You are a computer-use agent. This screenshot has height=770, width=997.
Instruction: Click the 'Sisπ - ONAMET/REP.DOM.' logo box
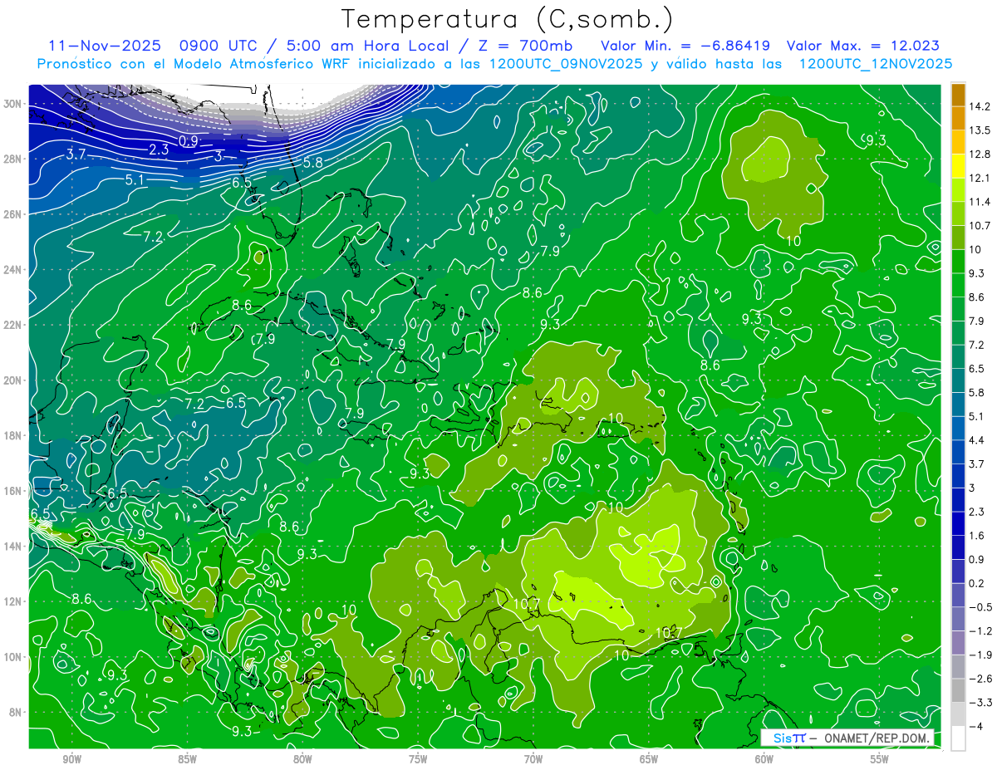click(x=847, y=738)
